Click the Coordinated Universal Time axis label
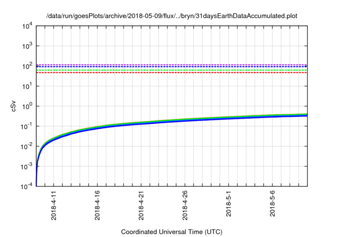Screen dimensions: 339x237 [x=172, y=232]
